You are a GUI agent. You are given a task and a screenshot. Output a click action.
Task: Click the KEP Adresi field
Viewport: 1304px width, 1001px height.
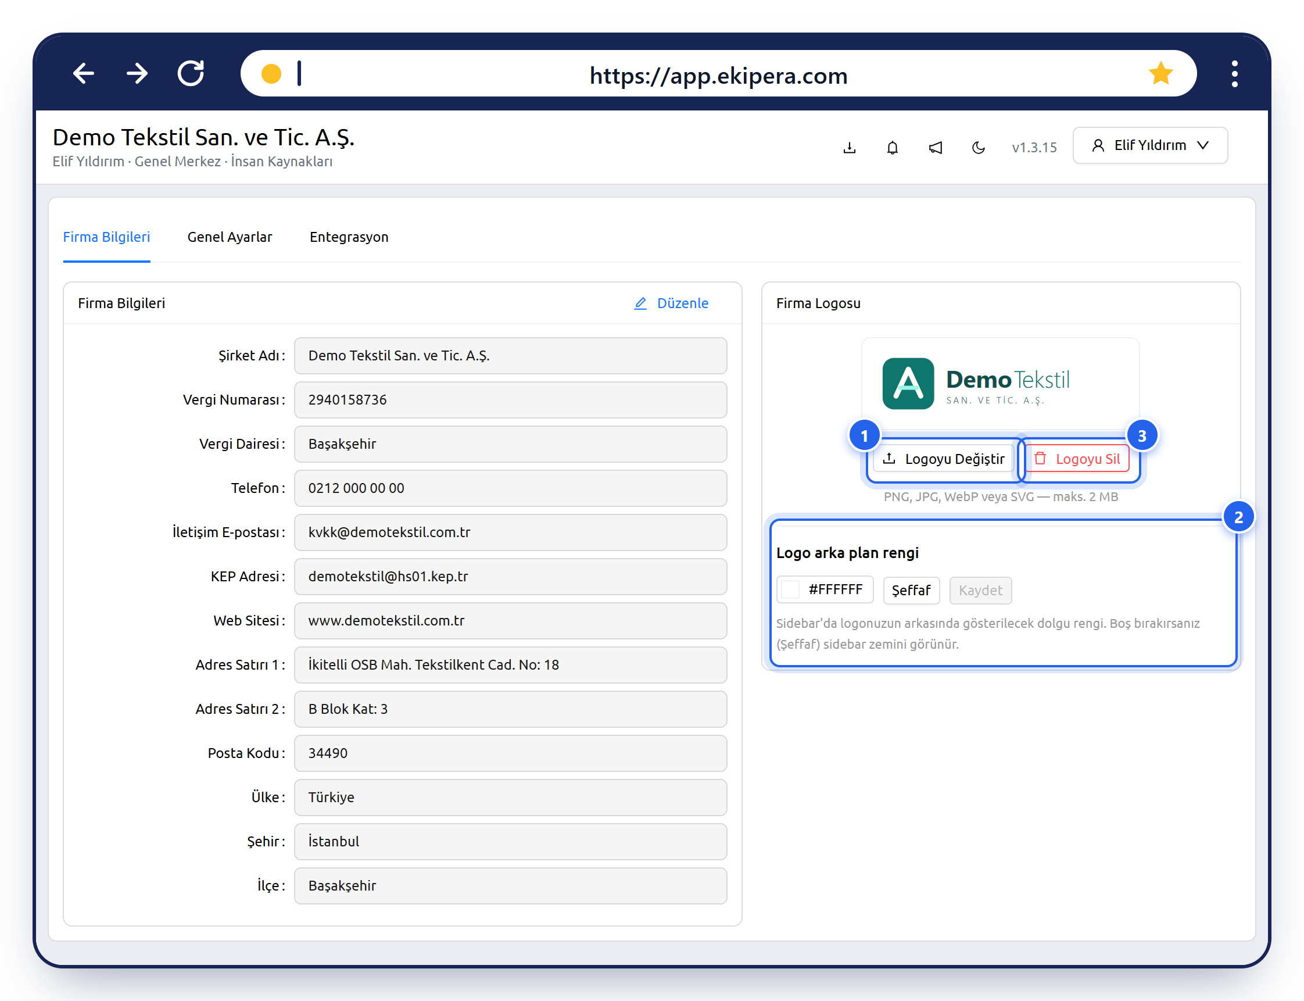click(x=511, y=576)
